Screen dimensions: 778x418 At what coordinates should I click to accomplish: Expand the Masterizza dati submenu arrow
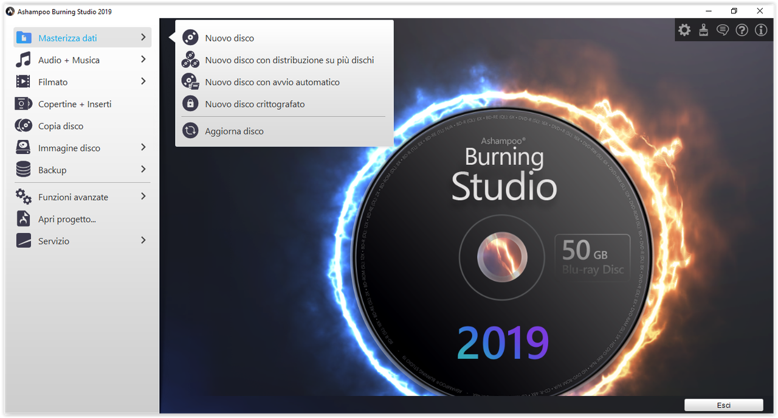click(x=143, y=37)
